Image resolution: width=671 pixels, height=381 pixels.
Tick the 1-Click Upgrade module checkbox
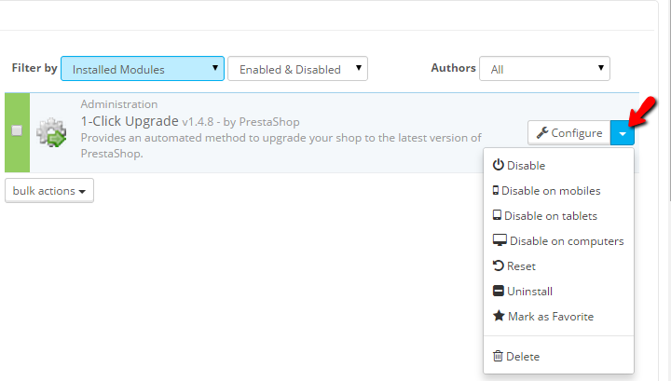point(17,130)
